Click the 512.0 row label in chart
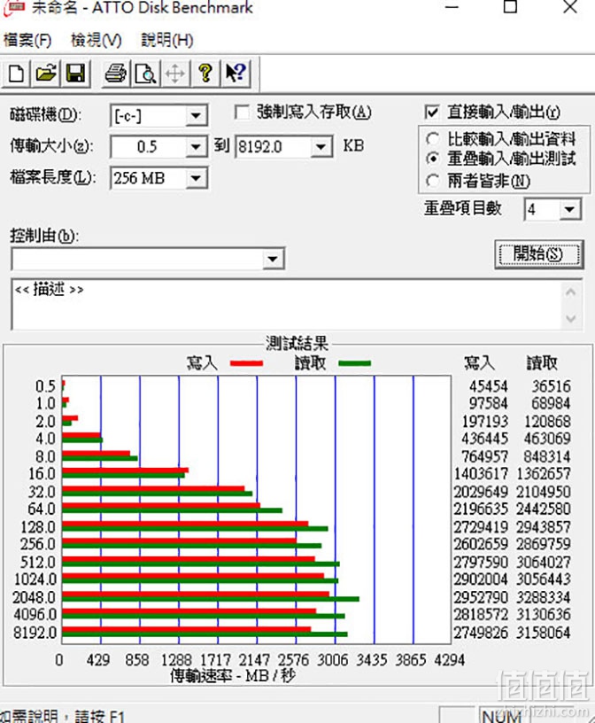Image resolution: width=595 pixels, height=723 pixels. click(x=38, y=562)
